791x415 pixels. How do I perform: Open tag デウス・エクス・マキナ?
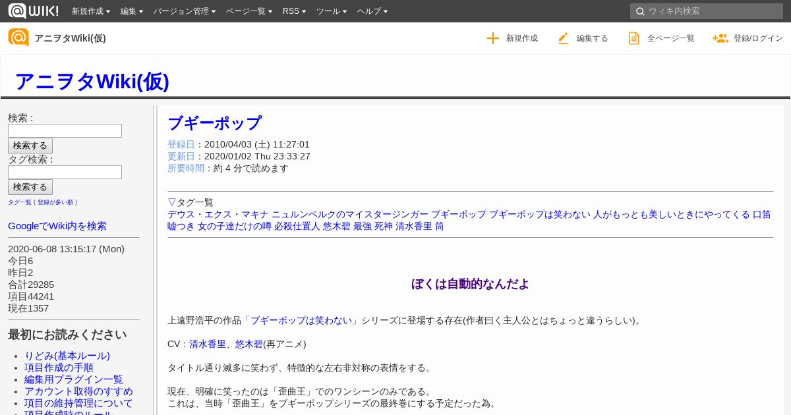pos(218,214)
